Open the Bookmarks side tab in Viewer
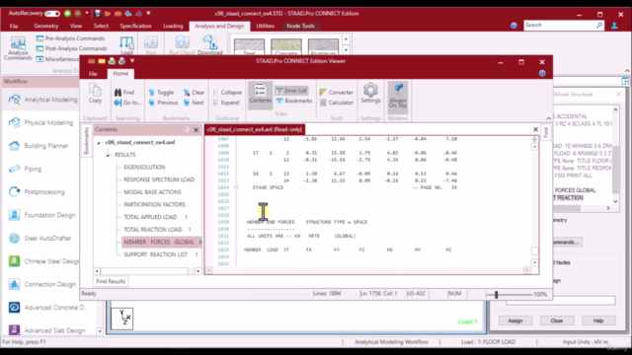The width and height of the screenshot is (632, 355). [x=86, y=141]
